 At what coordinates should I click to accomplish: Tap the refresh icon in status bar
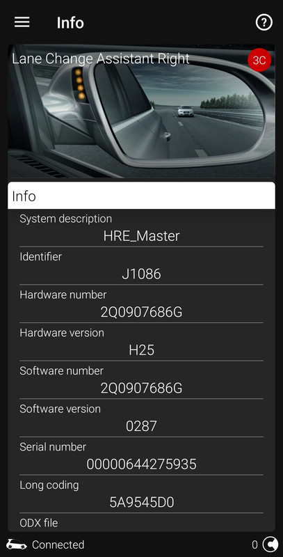click(x=270, y=544)
